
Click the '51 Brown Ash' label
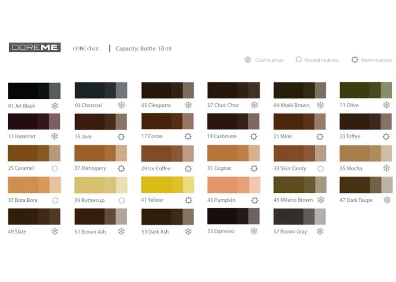point(90,232)
